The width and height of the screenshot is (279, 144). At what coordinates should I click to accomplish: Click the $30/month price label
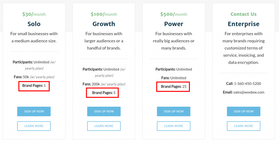click(34, 14)
